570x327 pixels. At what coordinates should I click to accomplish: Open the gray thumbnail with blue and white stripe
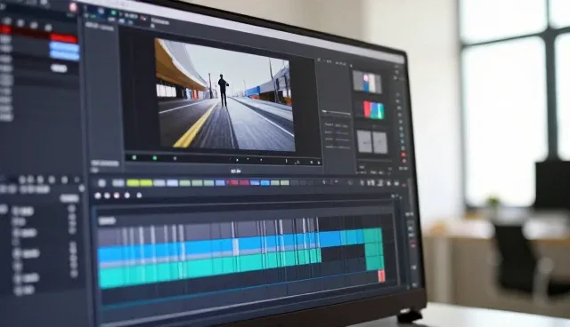click(367, 83)
